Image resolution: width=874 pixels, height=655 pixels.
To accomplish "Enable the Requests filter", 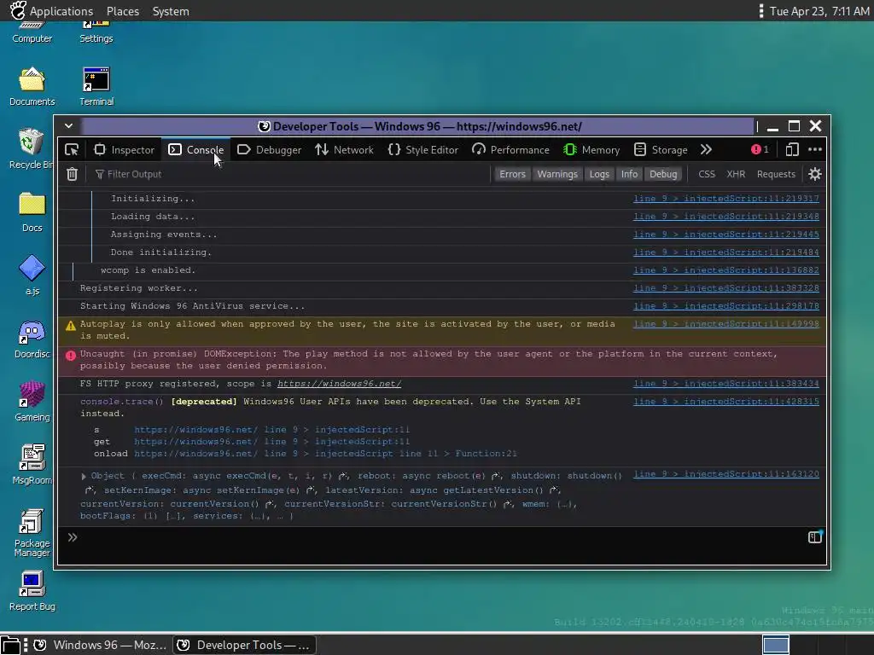I will click(x=776, y=174).
